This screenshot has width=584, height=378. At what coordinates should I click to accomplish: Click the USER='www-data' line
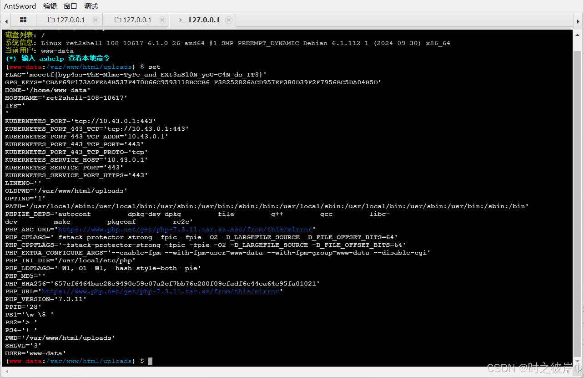point(35,353)
